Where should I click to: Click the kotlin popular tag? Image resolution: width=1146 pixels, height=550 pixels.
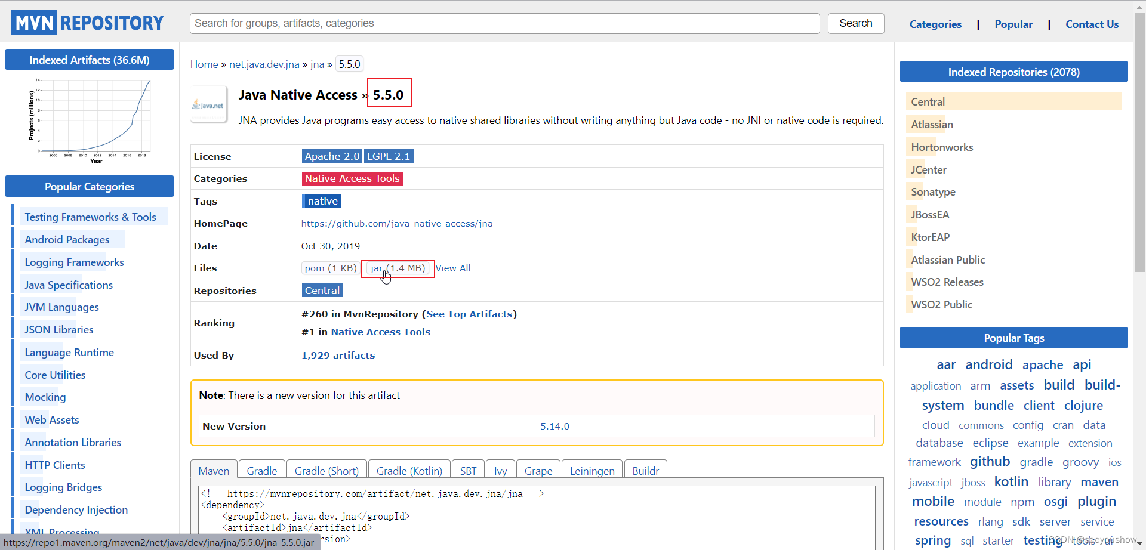pos(1011,482)
